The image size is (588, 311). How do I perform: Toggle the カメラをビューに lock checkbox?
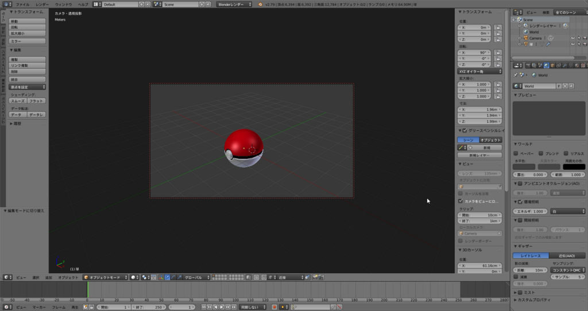tap(461, 201)
